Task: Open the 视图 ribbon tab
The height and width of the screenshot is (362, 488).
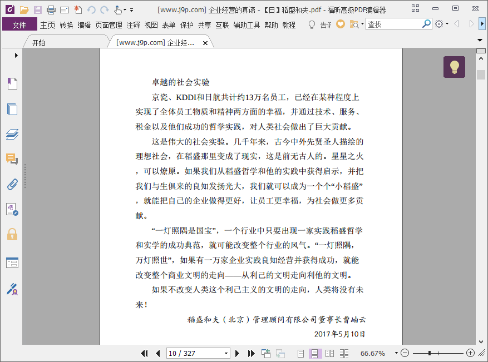Action: tap(151, 25)
